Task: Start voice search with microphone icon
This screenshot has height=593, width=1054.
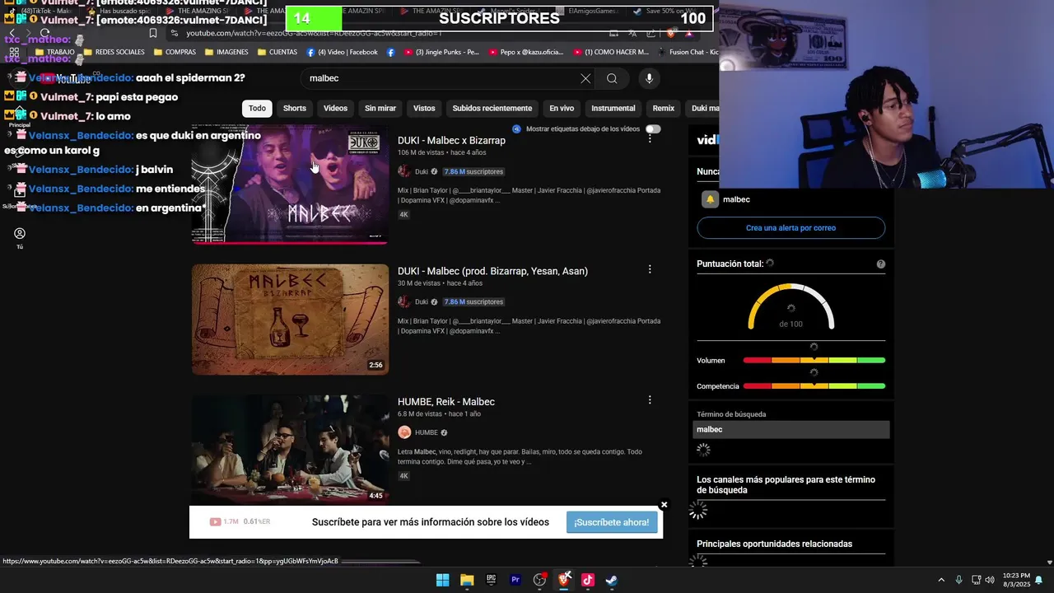Action: (x=649, y=78)
